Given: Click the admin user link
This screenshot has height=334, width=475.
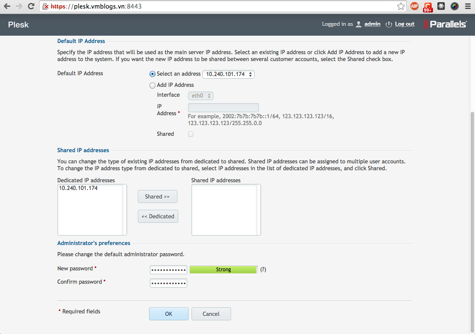Looking at the screenshot, I should click(372, 24).
